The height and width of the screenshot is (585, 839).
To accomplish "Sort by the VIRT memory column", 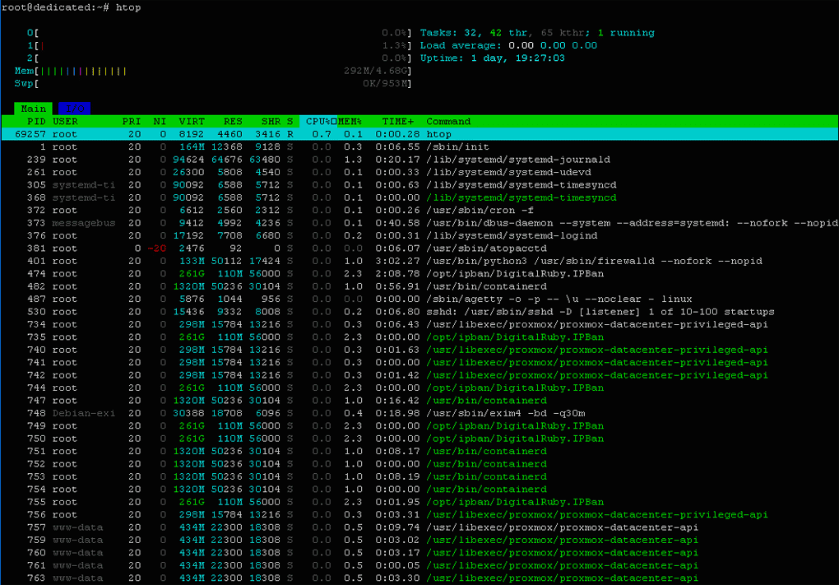I will tap(190, 120).
